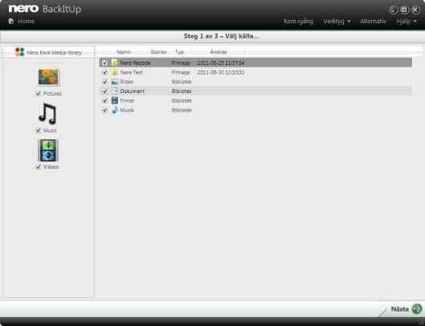Toggle the Musik row checkbox

point(105,110)
